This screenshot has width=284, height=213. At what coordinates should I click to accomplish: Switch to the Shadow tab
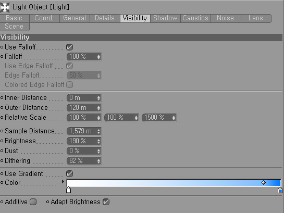coord(165,18)
